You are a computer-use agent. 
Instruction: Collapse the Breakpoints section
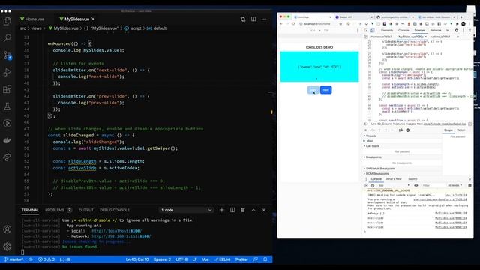point(373,157)
